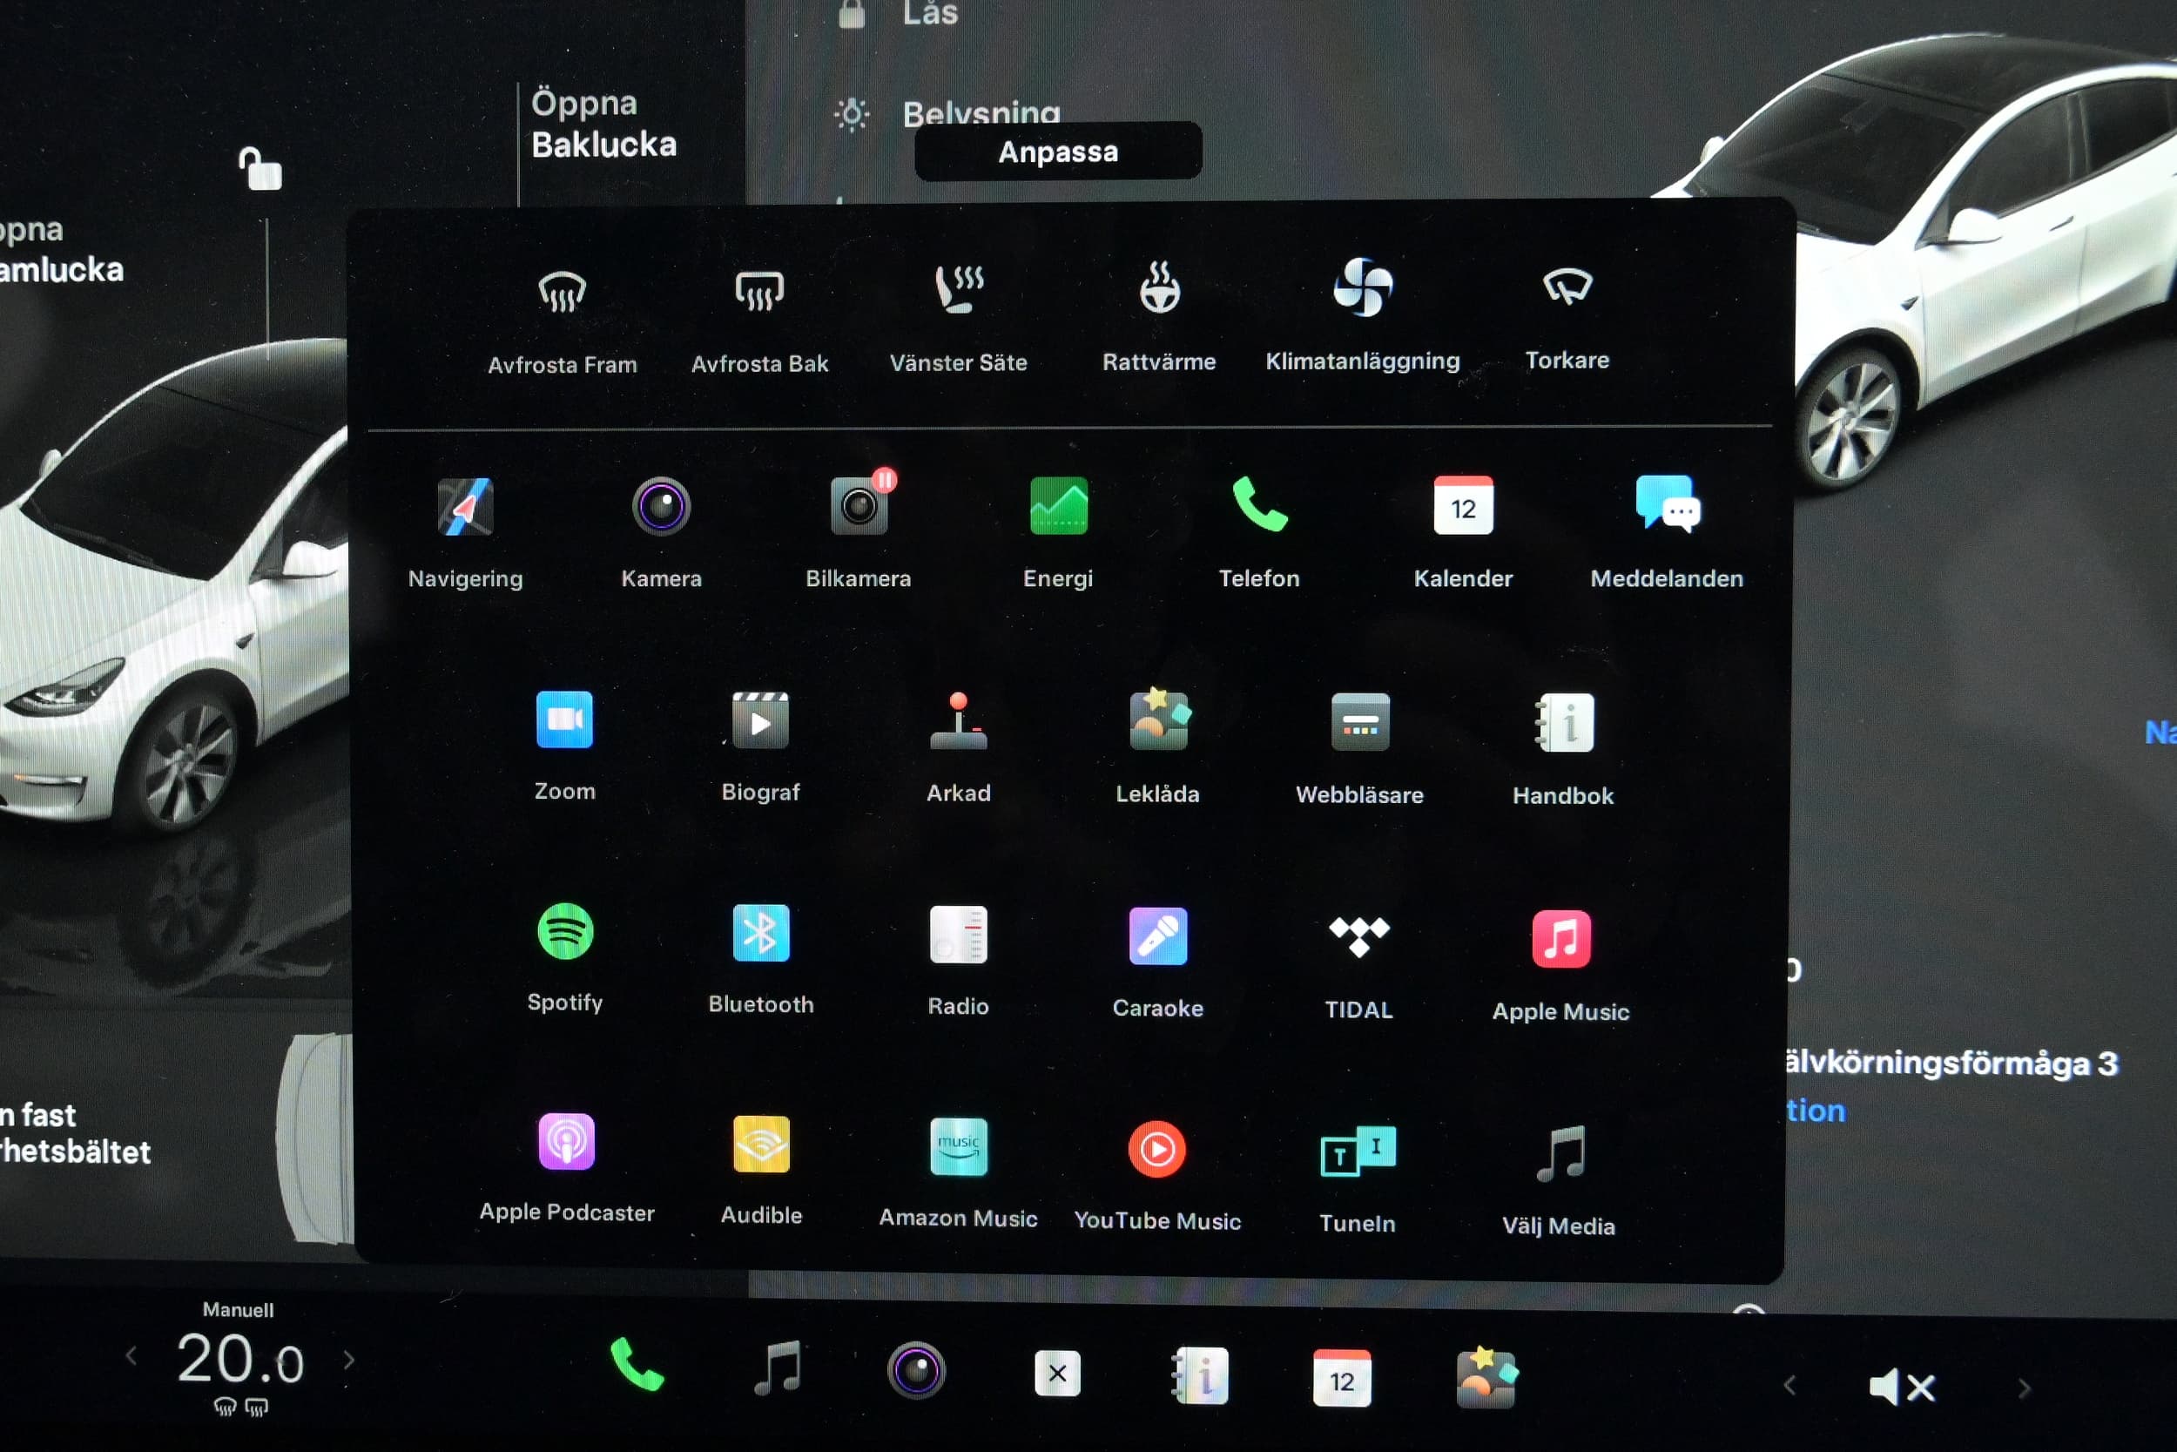Tap the phone icon in the bottom bar
This screenshot has height=1452, width=2177.
point(637,1364)
